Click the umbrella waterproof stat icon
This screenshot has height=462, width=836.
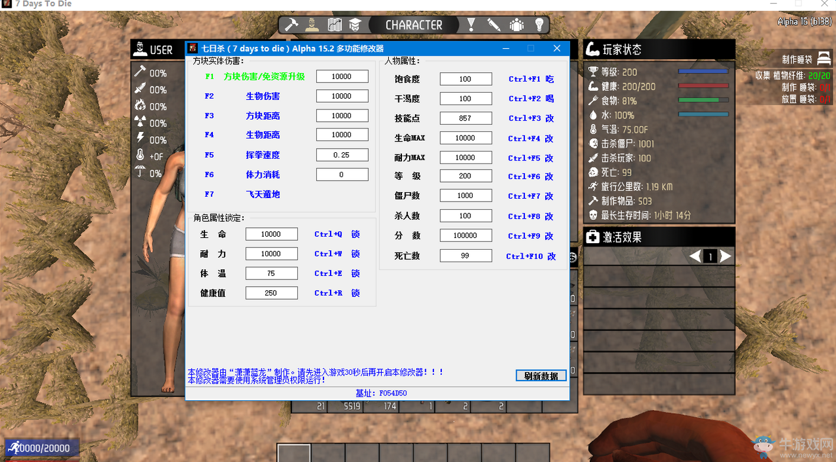pyautogui.click(x=140, y=172)
